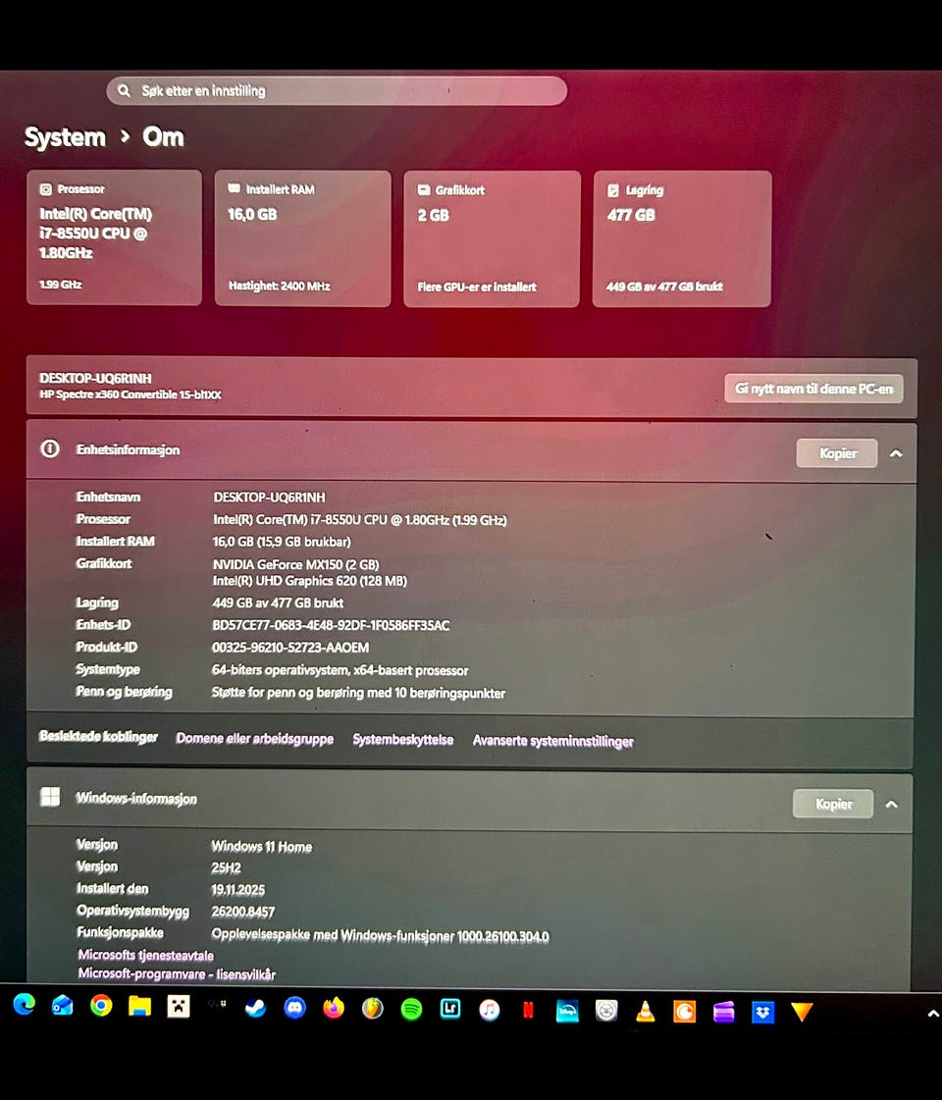Click the Lagring 477 GB card

click(683, 239)
